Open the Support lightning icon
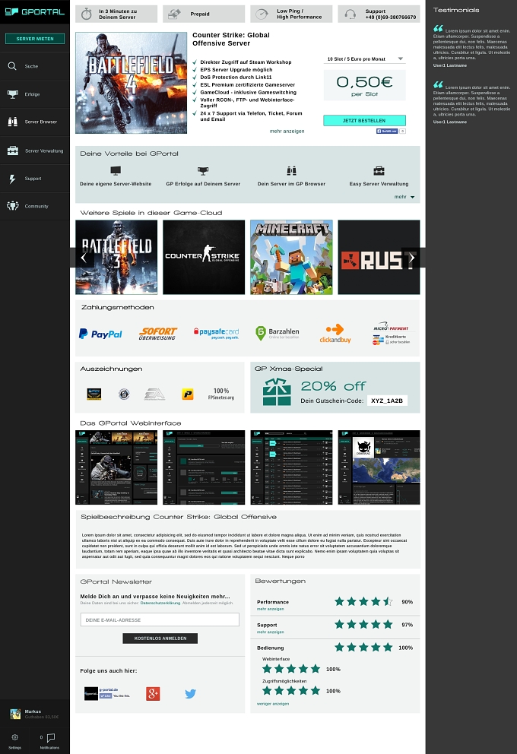The width and height of the screenshot is (517, 754). [12, 179]
